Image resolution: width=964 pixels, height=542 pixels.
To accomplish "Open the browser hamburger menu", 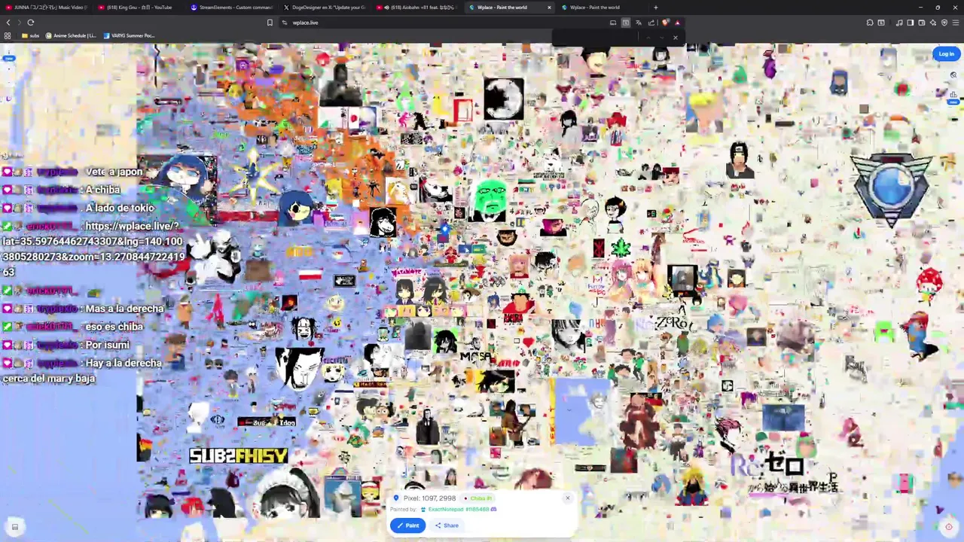I will (x=956, y=23).
